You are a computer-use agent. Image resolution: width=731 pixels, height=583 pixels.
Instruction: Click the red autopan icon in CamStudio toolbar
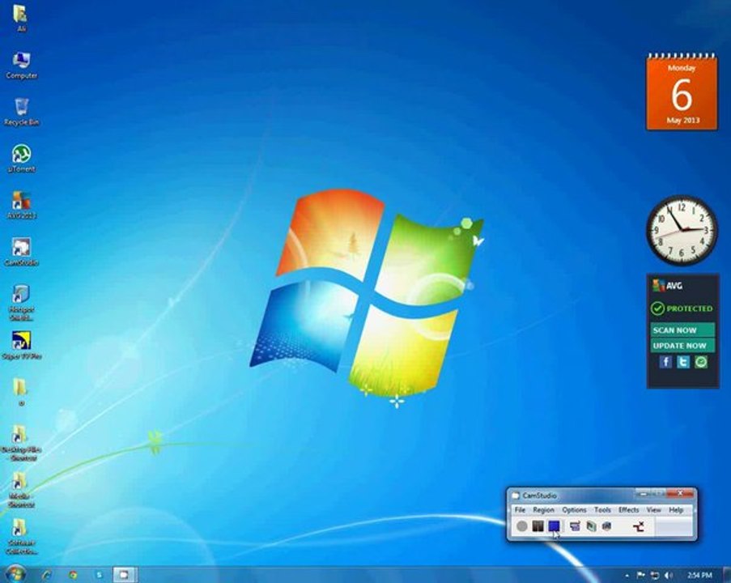point(639,526)
